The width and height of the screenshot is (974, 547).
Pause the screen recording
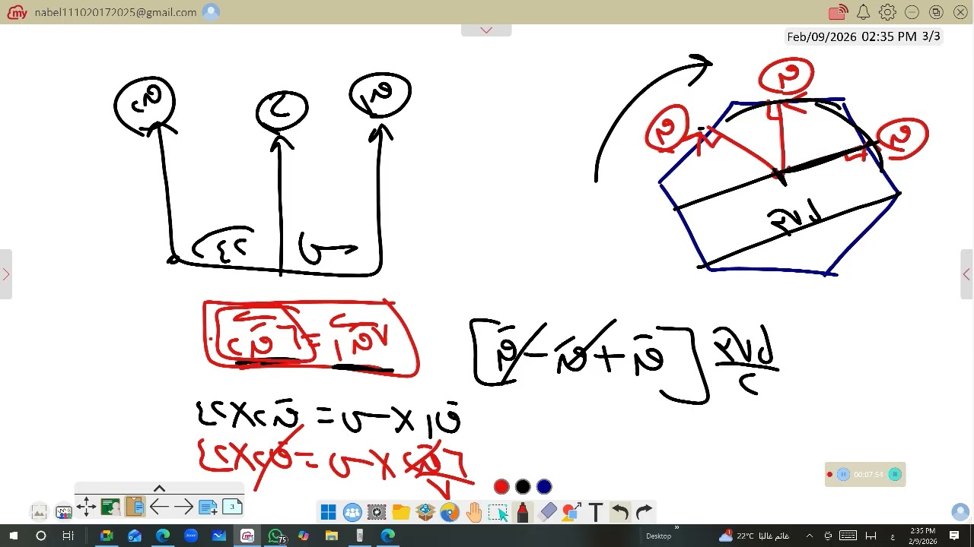843,474
